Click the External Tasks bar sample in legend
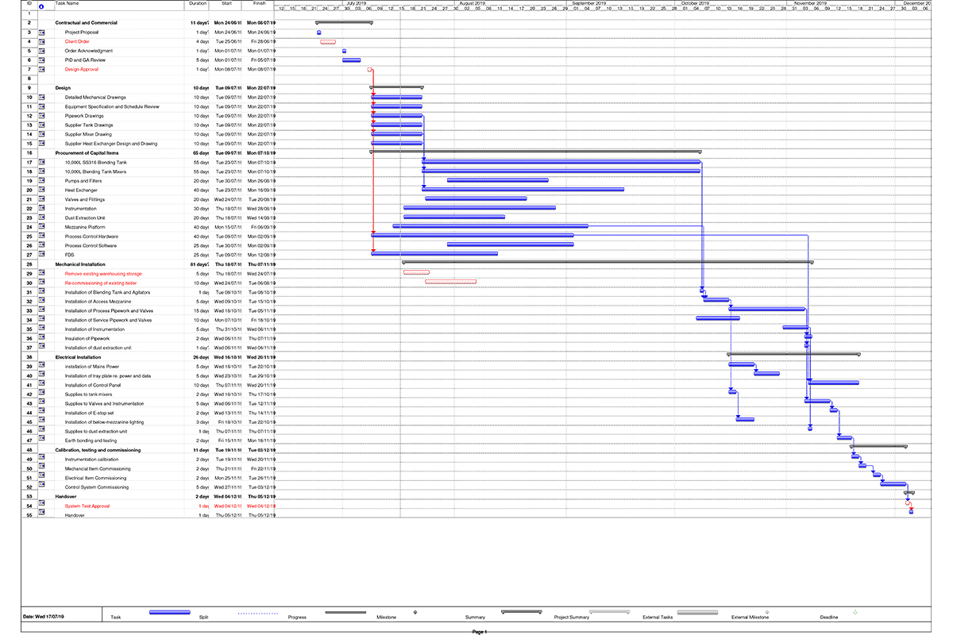953x635 pixels. coord(697,613)
